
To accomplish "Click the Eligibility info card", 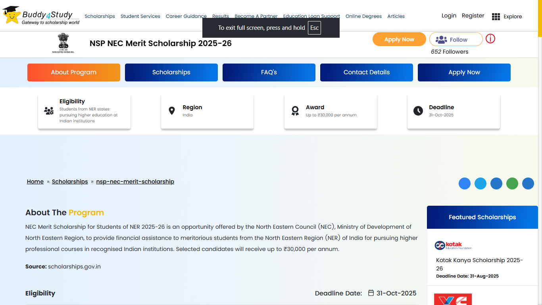I will 84,111.
